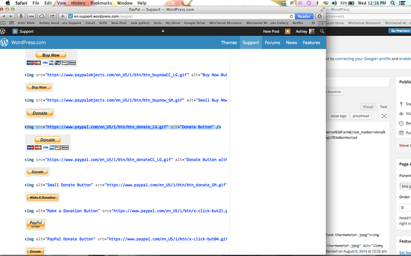Click New Post in admin bar
This screenshot has width=411, height=256.
click(x=271, y=31)
